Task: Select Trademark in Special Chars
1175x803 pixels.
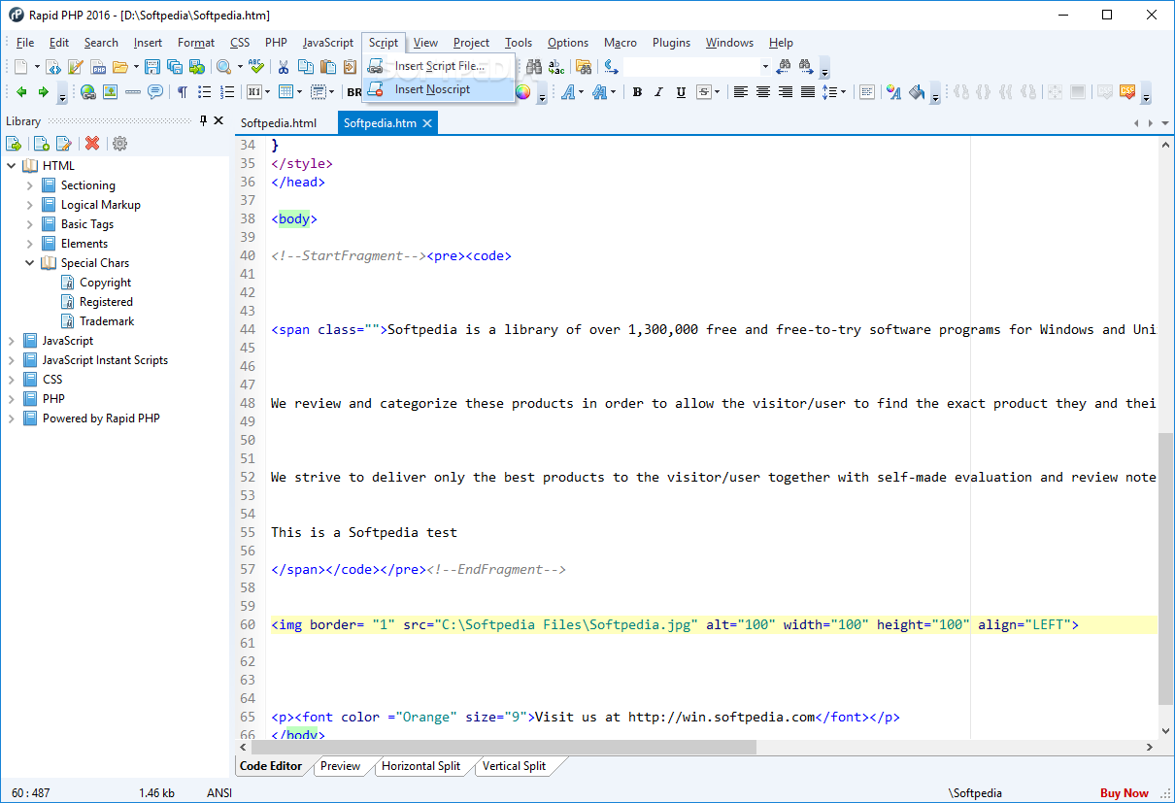Action: point(107,321)
